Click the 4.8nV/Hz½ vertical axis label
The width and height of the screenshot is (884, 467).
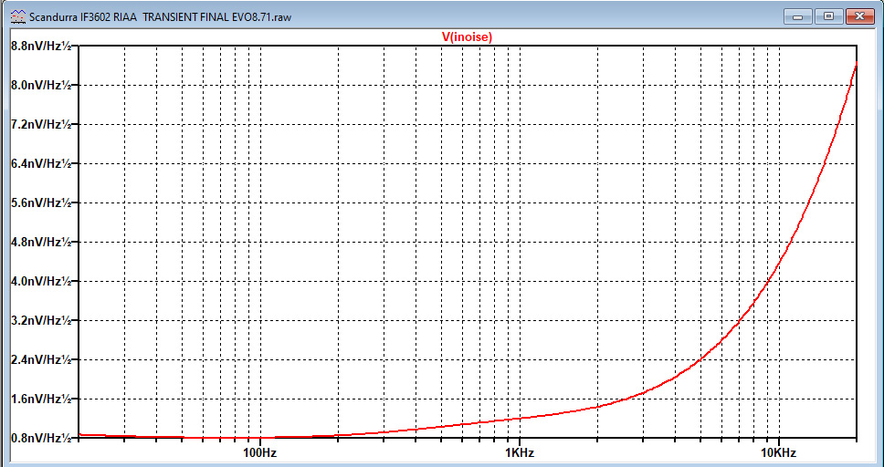coord(41,243)
